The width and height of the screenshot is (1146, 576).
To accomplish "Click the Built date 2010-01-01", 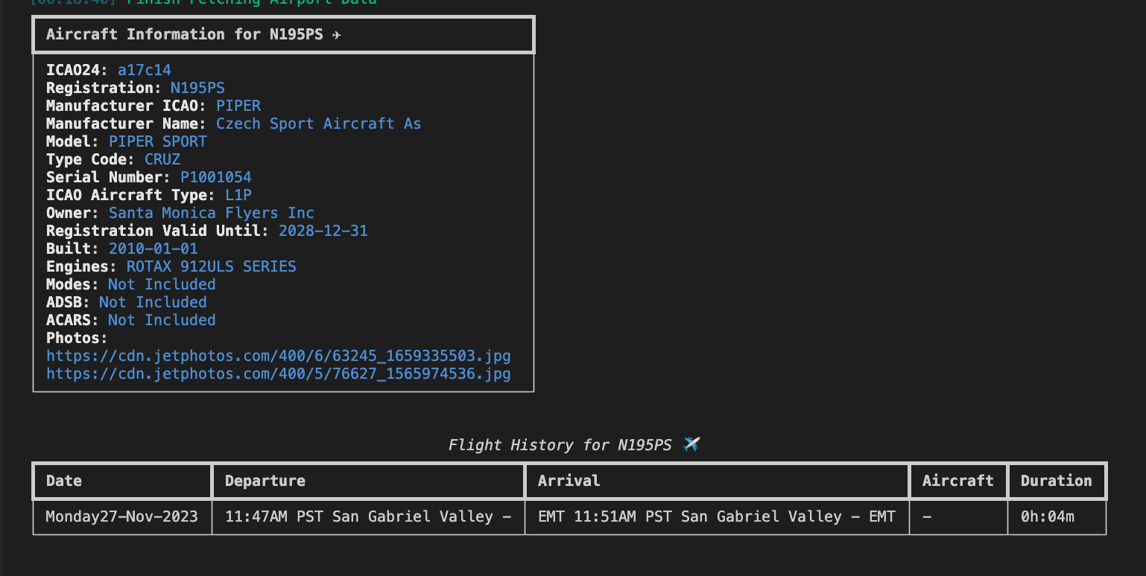I will point(153,249).
